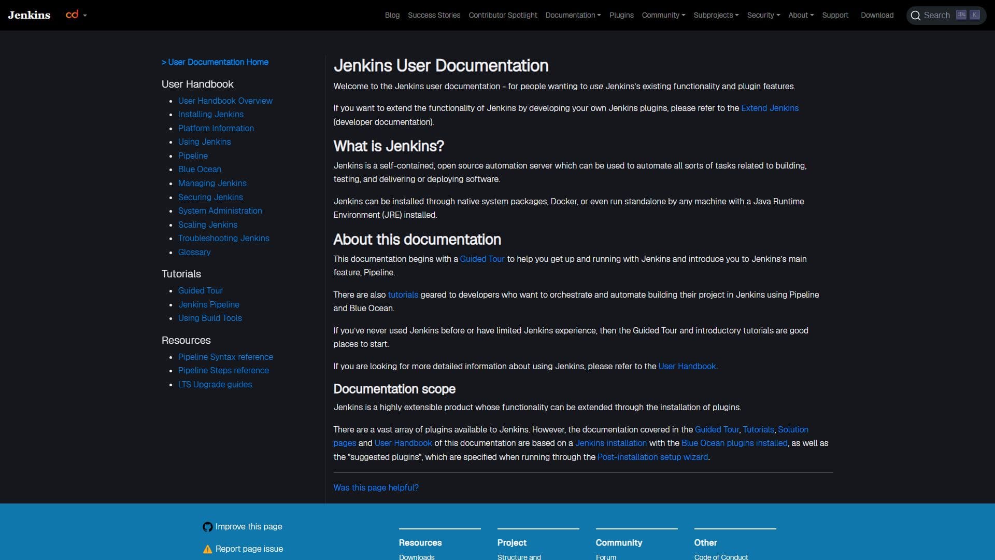Click Post-installation setup wizard link
Screen dimensions: 995x560
pos(652,457)
